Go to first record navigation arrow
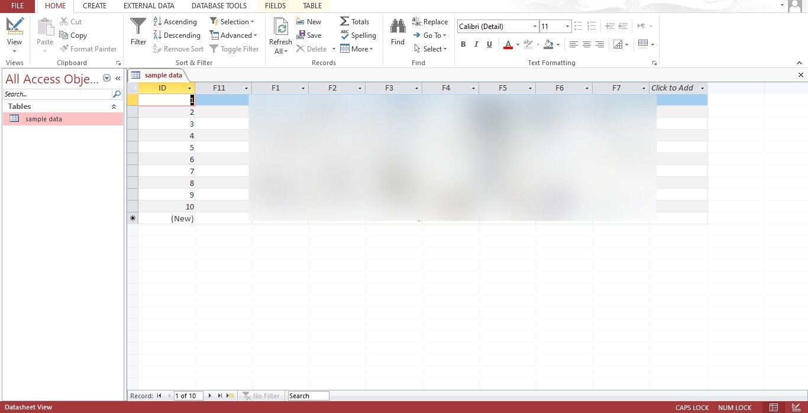The width and height of the screenshot is (808, 413). (159, 396)
